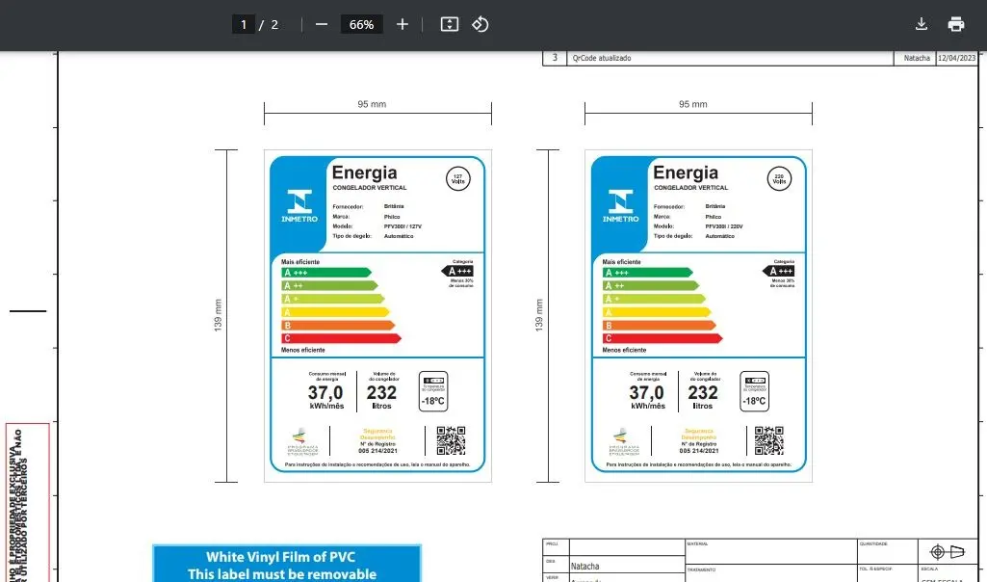
Task: Click the 'QrCode atualizado' revision cell
Action: point(730,58)
